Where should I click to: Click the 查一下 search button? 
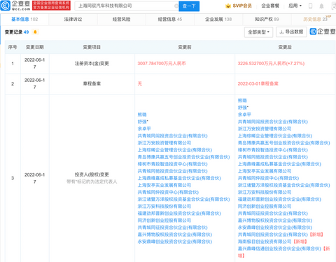tap(189, 6)
